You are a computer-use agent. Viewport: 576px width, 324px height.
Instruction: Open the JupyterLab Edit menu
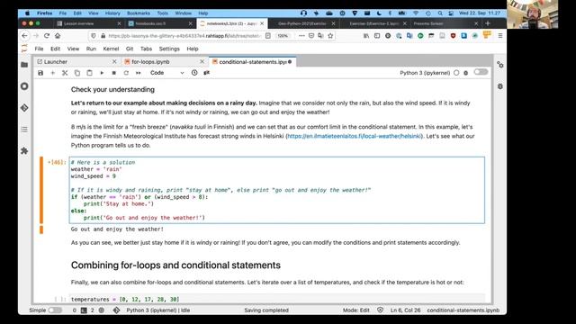tap(55, 49)
